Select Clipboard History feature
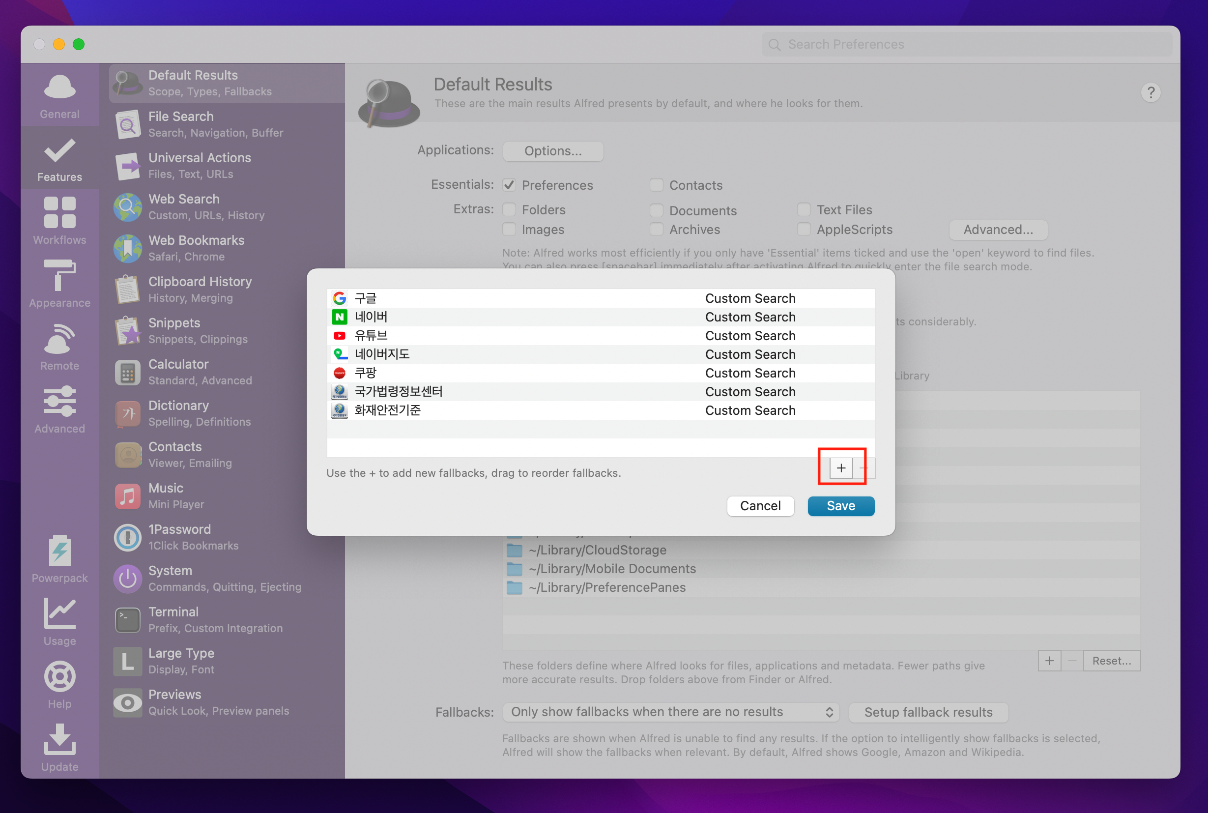 [x=227, y=290]
